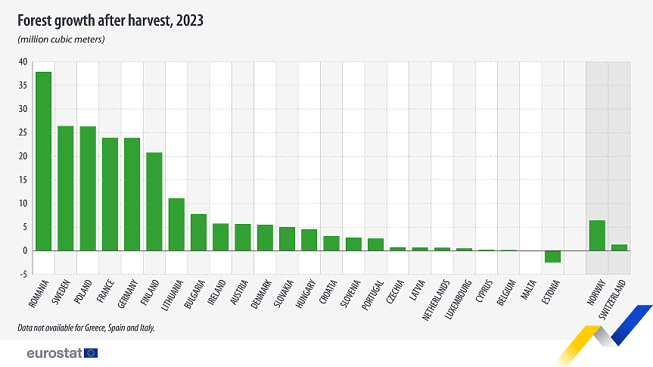Select the Norway bar
653x367 pixels.
[x=597, y=235]
